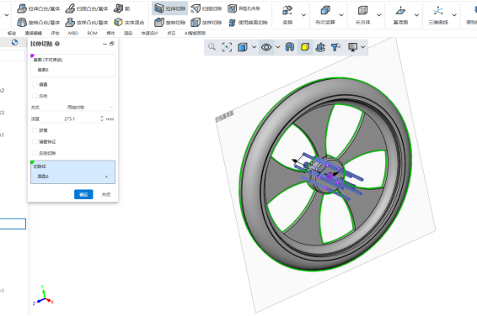Click the rotate-around-axis view icon

pyautogui.click(x=320, y=47)
